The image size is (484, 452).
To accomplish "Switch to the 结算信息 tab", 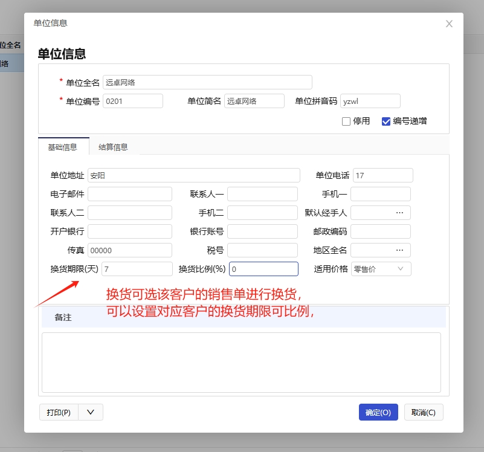I will click(113, 147).
